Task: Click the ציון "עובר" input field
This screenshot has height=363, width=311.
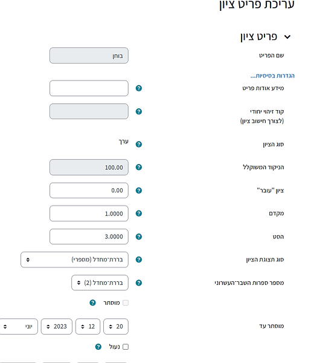Action: pyautogui.click(x=89, y=191)
